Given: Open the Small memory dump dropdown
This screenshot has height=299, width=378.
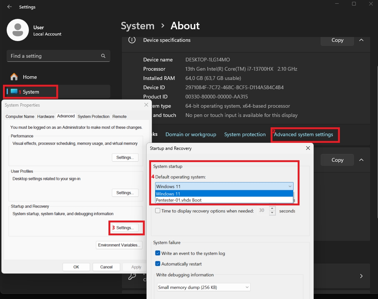Looking at the screenshot, I should (204, 287).
